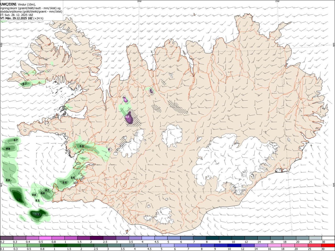This screenshot has width=335, height=251.
Task: Pick the darkest purple swatch between 2 and 2.5 in the snow scale
Action: [97, 238]
